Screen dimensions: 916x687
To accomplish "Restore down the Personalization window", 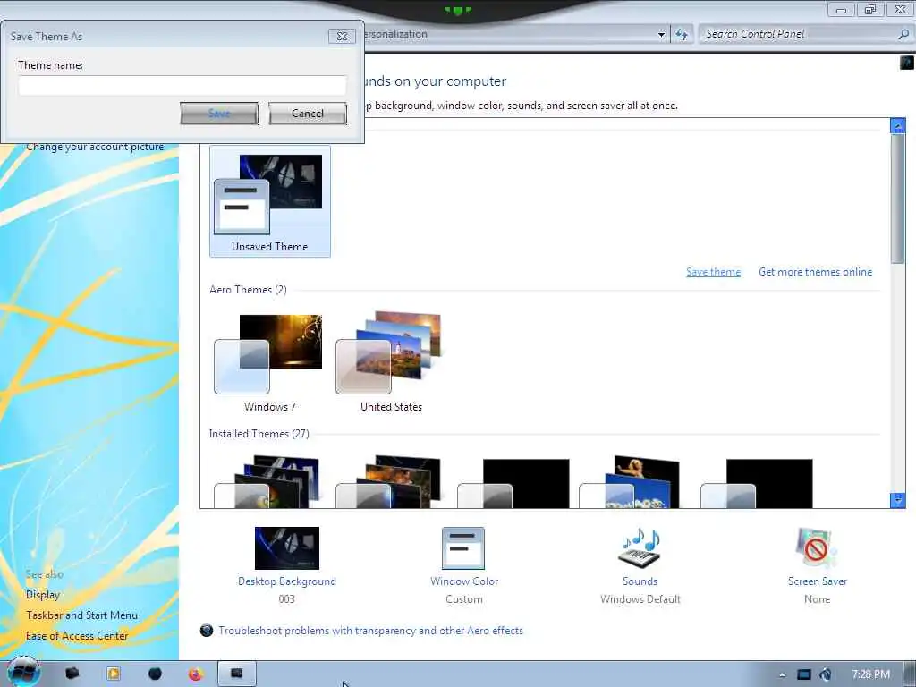I will click(870, 9).
